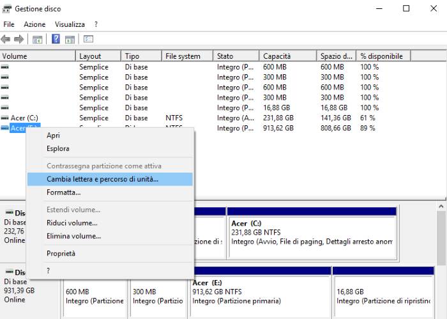The height and width of the screenshot is (319, 447).
Task: Click the show/hide action pane icon
Action: [x=70, y=39]
